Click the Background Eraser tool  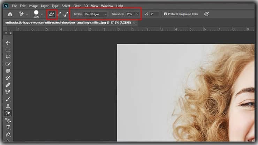pos(8,113)
